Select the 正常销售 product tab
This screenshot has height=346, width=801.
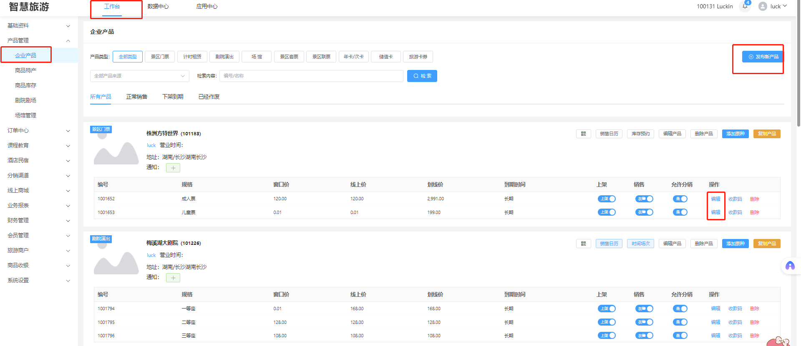click(x=137, y=97)
